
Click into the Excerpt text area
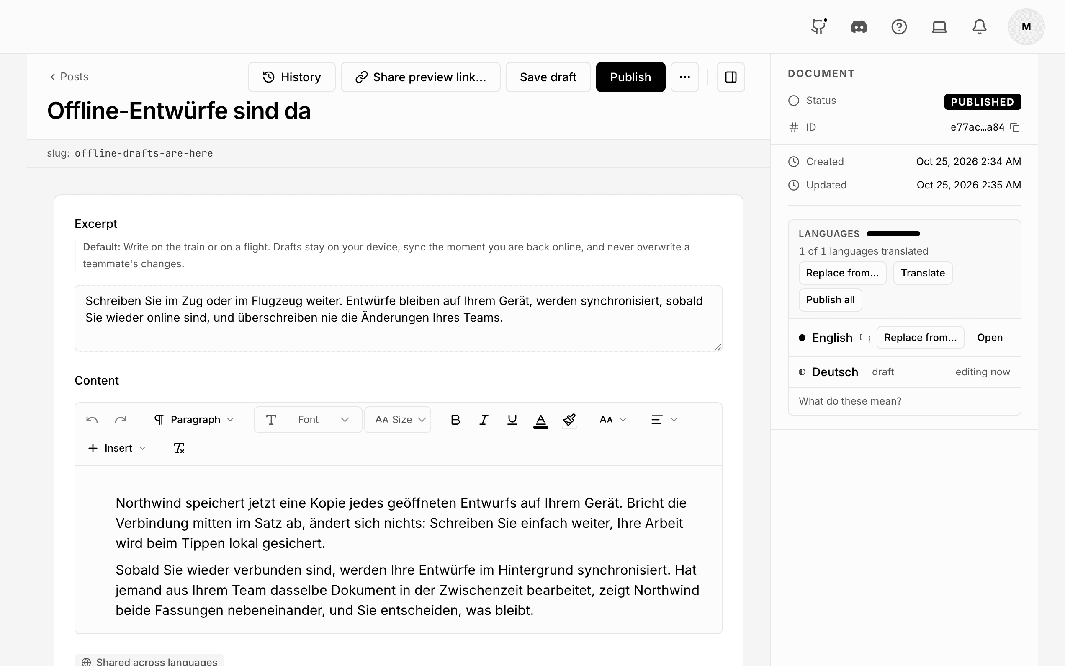pyautogui.click(x=398, y=318)
